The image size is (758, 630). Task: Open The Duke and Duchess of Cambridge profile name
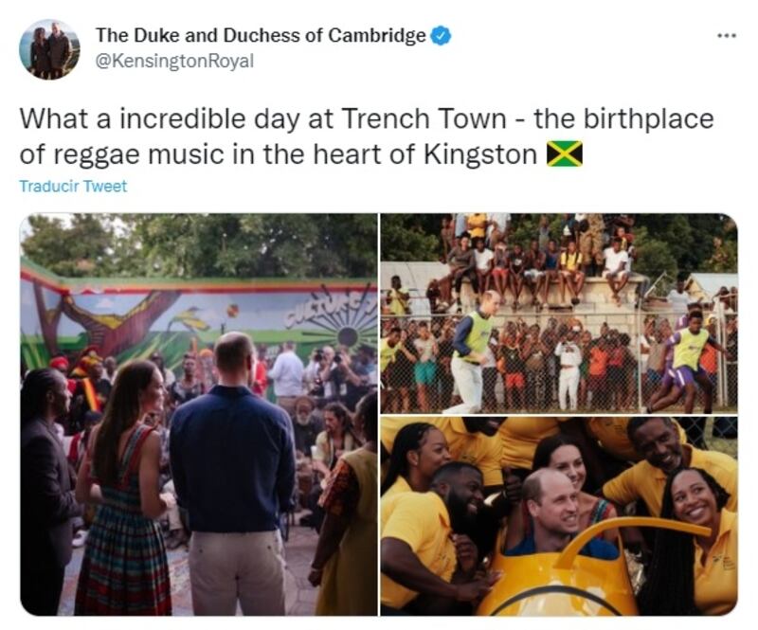[x=261, y=35]
